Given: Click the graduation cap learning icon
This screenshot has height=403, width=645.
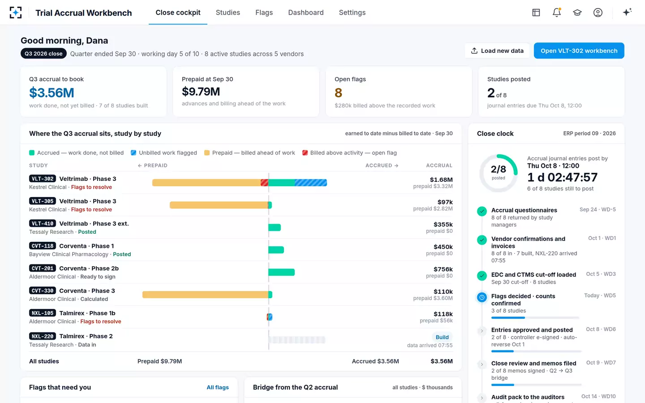Looking at the screenshot, I should pos(577,13).
